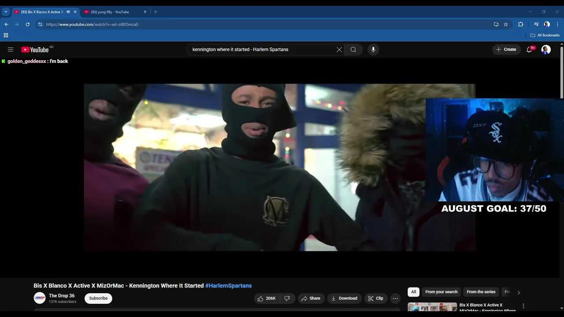This screenshot has height=317, width=564.
Task: Open the recommended video title Bis X Active X
Action: [x=487, y=307]
